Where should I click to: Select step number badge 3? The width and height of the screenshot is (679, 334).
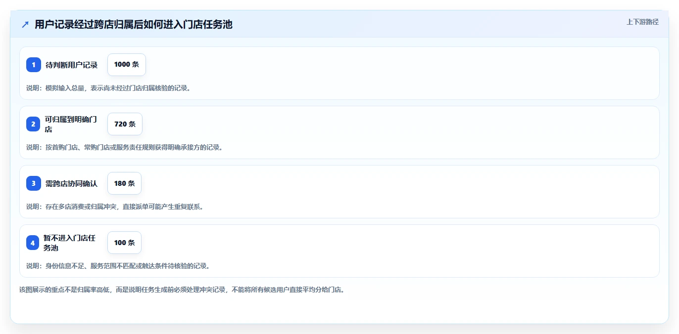pyautogui.click(x=33, y=183)
